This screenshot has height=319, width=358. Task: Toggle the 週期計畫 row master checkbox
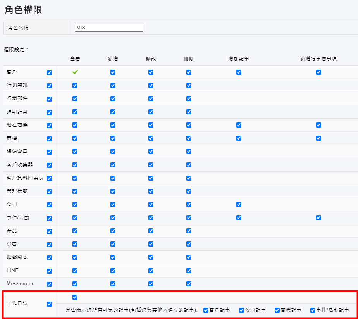pos(49,112)
